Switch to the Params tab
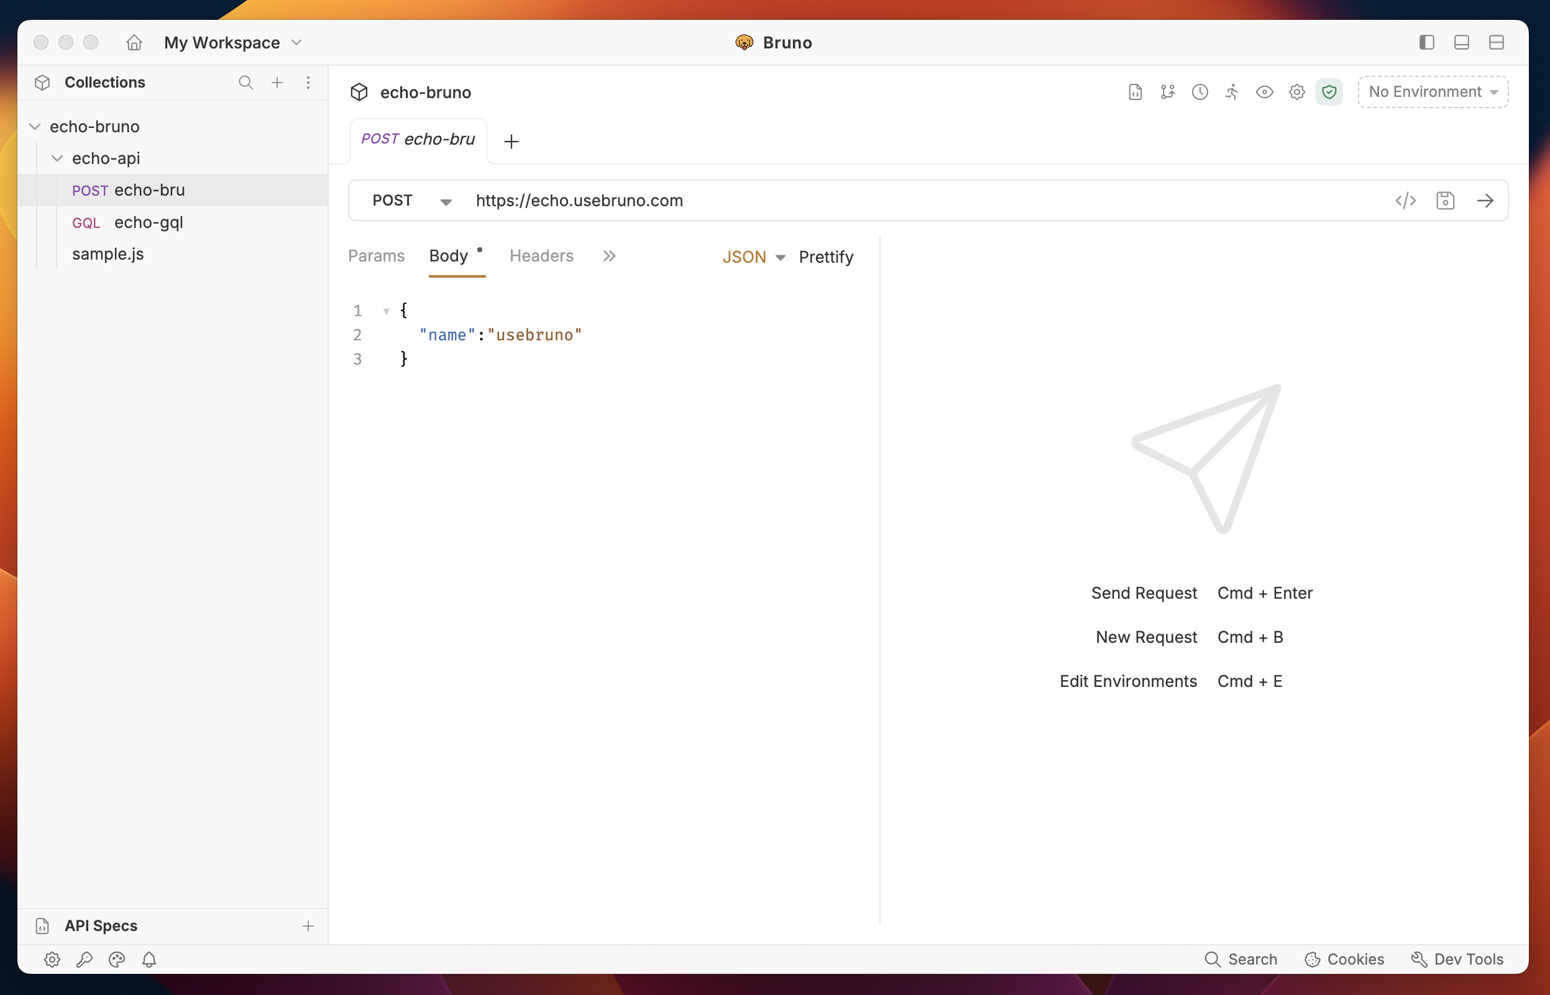 [x=376, y=256]
